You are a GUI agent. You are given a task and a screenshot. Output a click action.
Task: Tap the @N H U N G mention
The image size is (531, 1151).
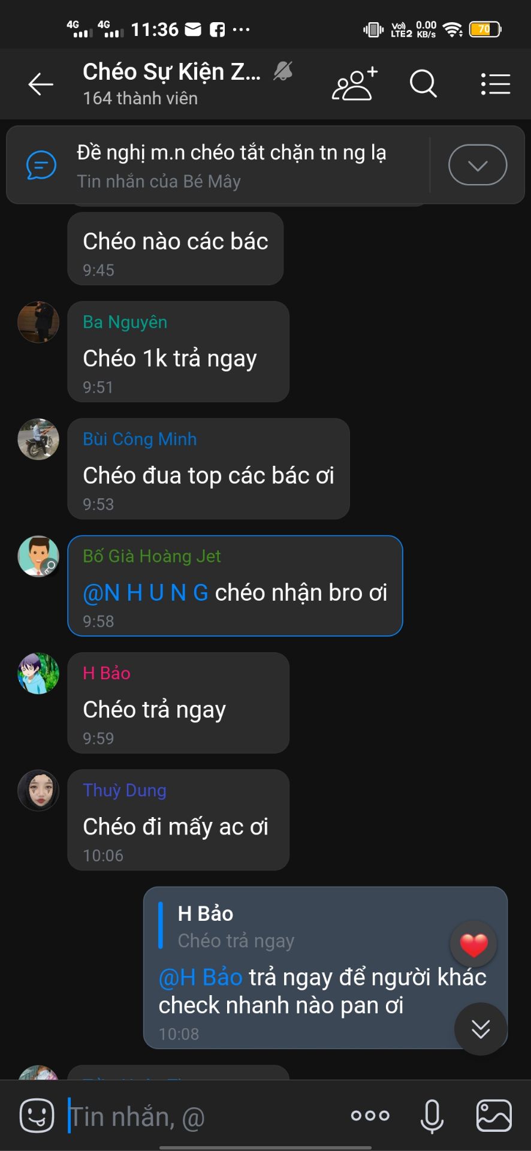coord(146,593)
